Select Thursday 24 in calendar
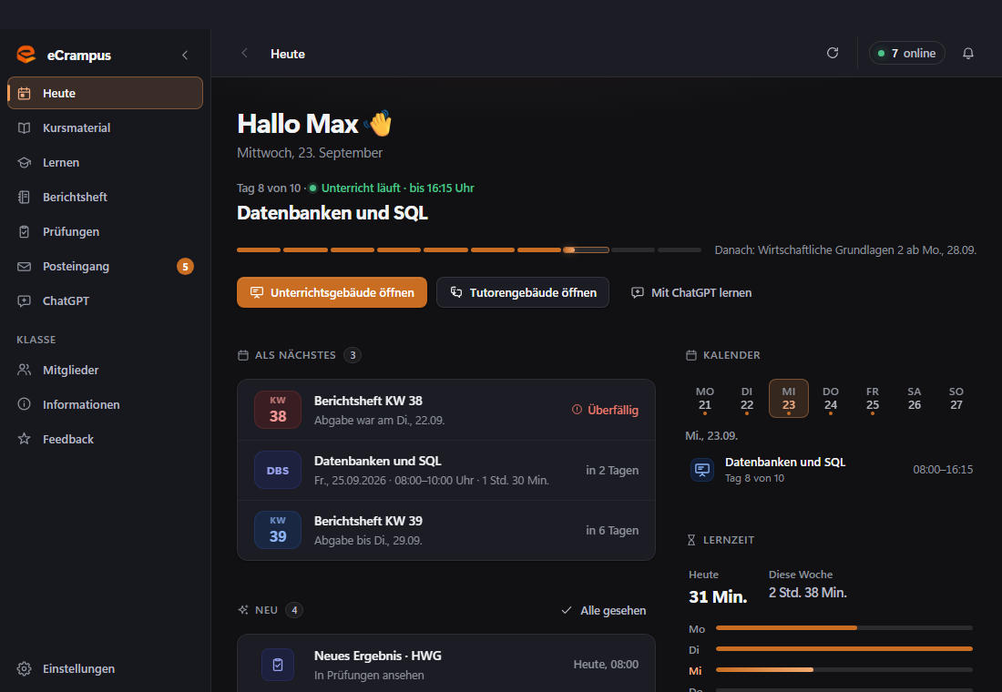This screenshot has height=692, width=1002. (830, 399)
